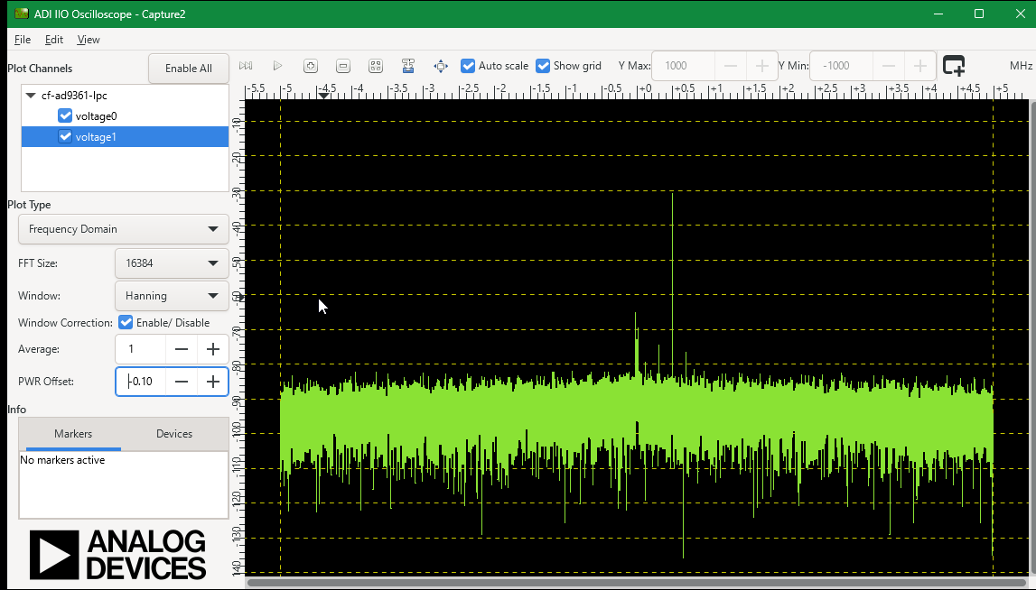Image resolution: width=1036 pixels, height=590 pixels.
Task: Decrease the Average value
Action: coord(182,349)
